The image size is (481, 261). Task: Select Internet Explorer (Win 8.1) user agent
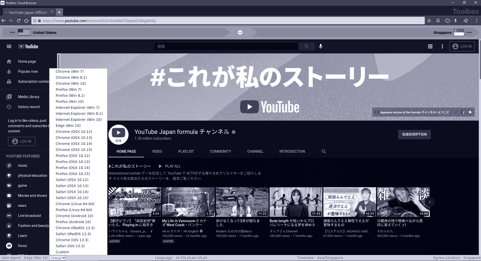(78, 114)
